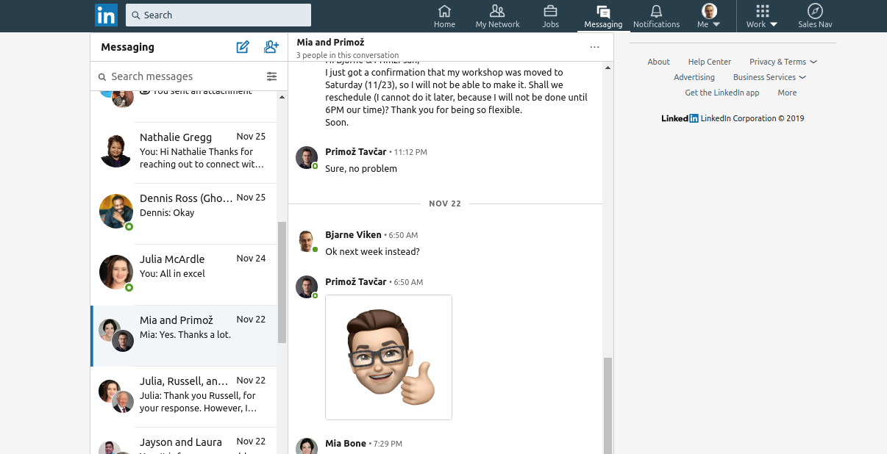Viewport: 887px width, 454px height.
Task: Click the More footer link
Action: tap(787, 93)
